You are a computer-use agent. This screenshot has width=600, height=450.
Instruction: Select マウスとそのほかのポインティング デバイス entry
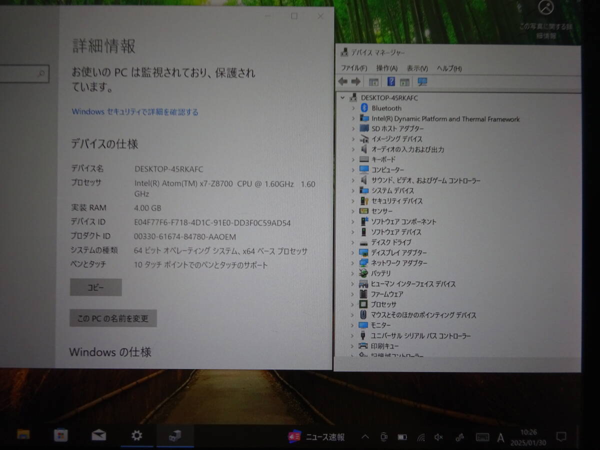pyautogui.click(x=423, y=315)
